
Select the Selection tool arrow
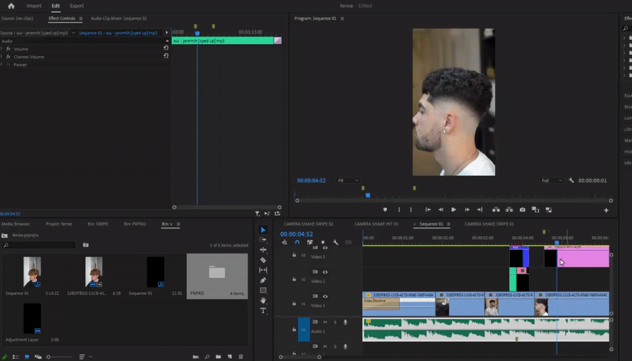(x=263, y=230)
